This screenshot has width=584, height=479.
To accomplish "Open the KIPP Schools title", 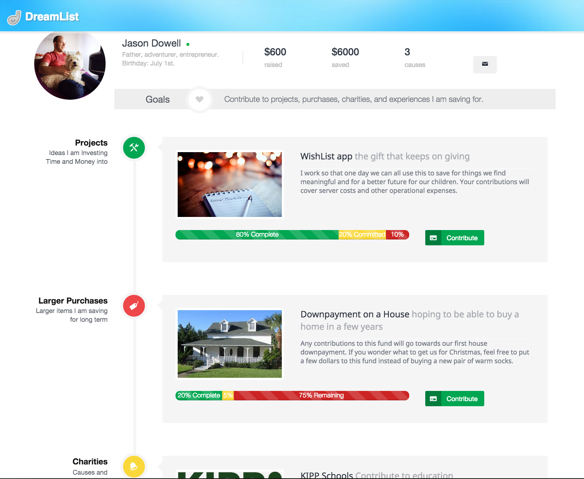I will click(x=327, y=475).
